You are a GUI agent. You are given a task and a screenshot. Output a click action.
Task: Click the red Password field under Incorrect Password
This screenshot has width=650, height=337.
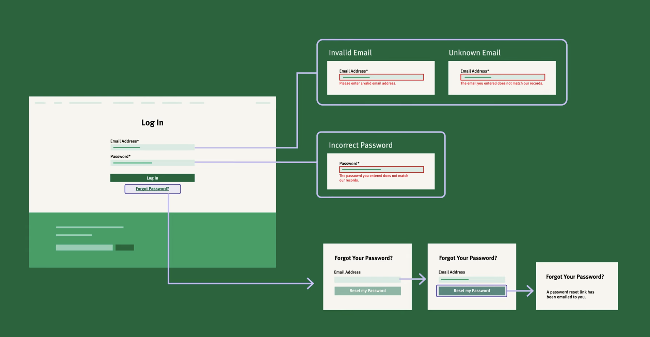382,170
